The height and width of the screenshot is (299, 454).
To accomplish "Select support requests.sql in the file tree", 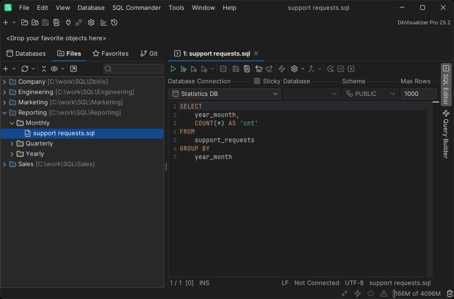I will [82, 133].
